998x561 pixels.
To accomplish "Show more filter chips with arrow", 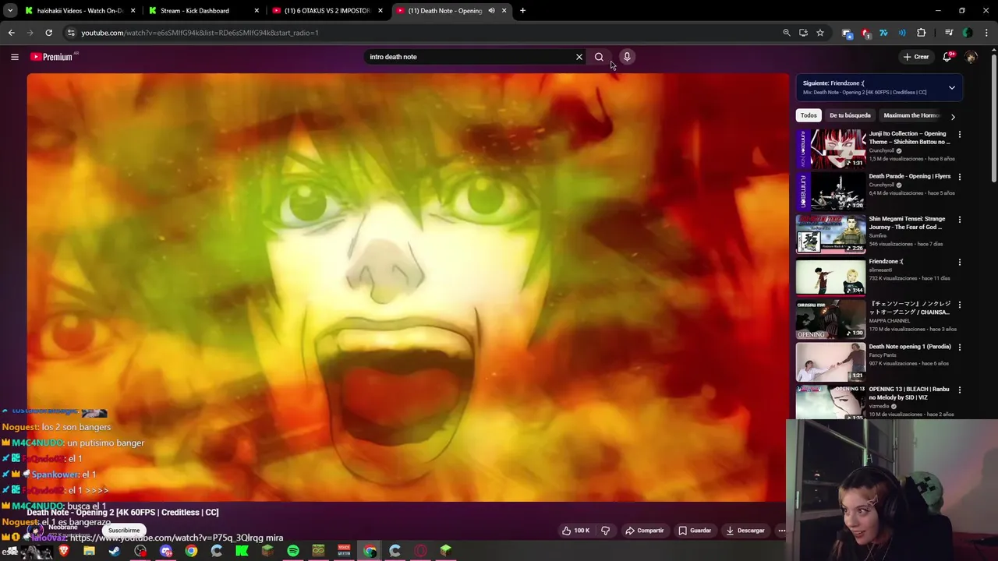I will (953, 116).
